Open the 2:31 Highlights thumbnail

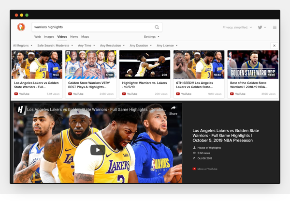[x=145, y=64]
